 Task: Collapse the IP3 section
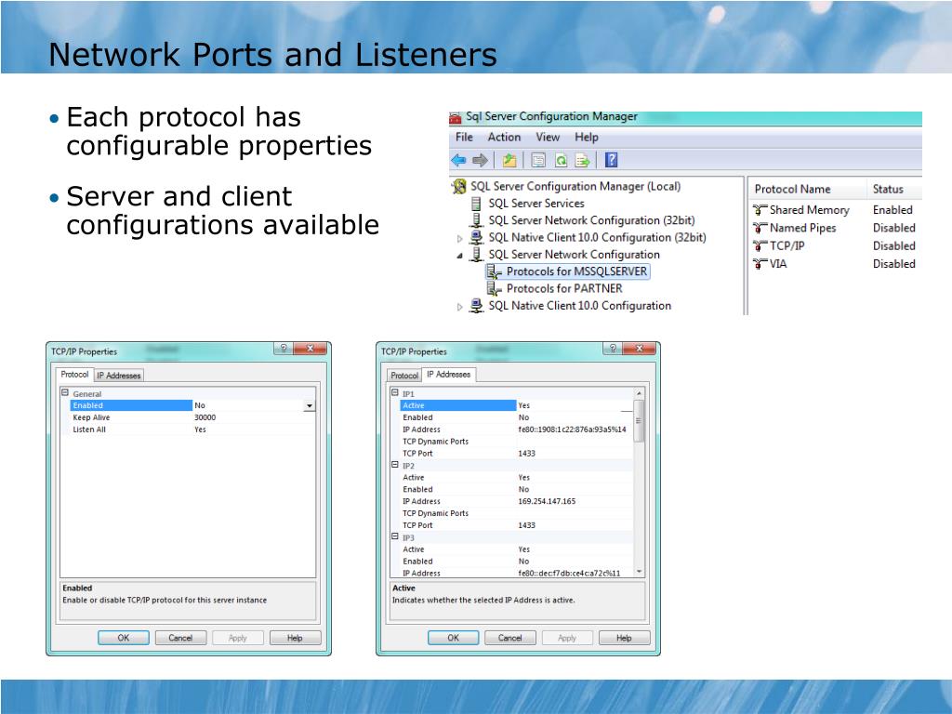394,536
